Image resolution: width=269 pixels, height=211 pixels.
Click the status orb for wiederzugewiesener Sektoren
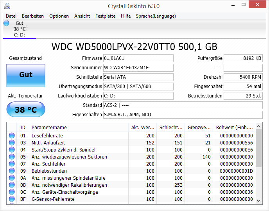[x=12, y=157]
